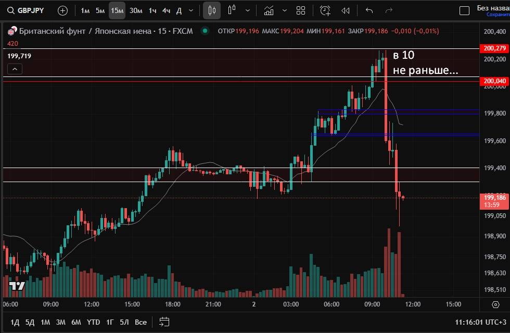
Task: Collapse the legend with the chevron button
Action: [15, 69]
